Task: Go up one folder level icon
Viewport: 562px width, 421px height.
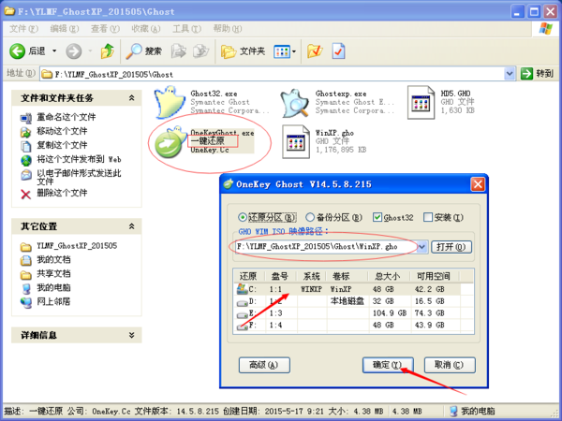Action: 107,51
